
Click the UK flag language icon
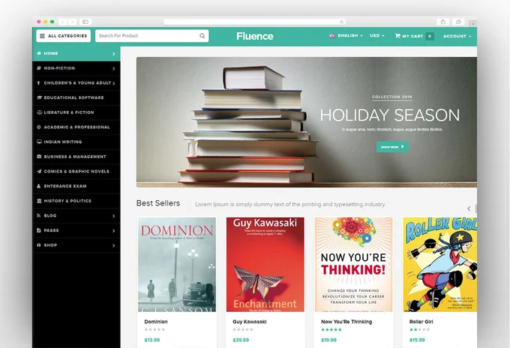pos(332,36)
